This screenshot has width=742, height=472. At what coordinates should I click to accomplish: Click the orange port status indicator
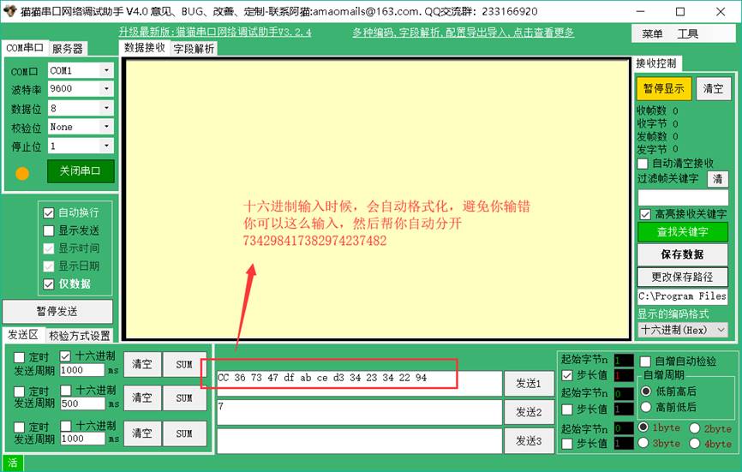coord(22,172)
